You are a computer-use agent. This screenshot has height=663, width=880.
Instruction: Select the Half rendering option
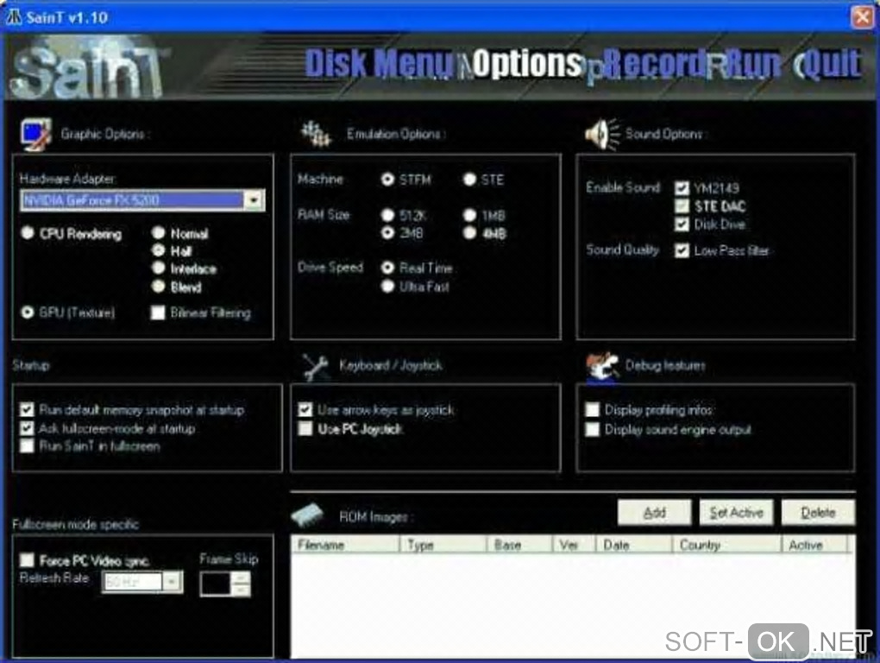(159, 250)
